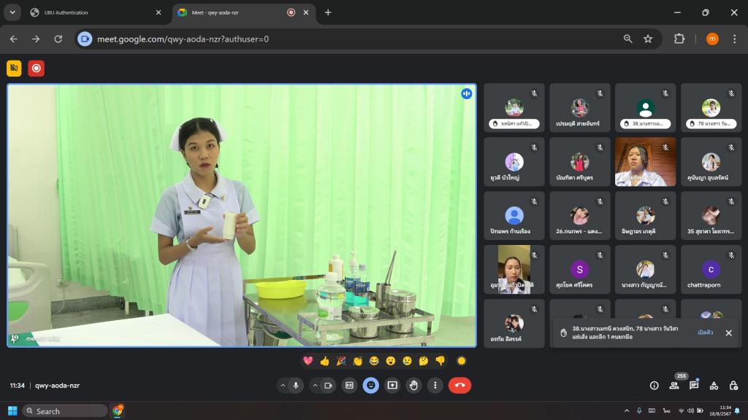The image size is (748, 420).
Task: Open more options three-dot menu
Action: tap(435, 385)
